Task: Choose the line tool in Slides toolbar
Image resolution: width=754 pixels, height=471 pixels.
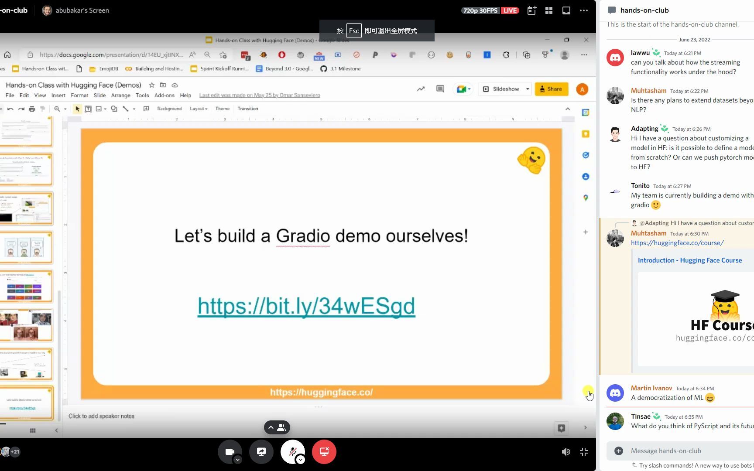Action: click(126, 109)
